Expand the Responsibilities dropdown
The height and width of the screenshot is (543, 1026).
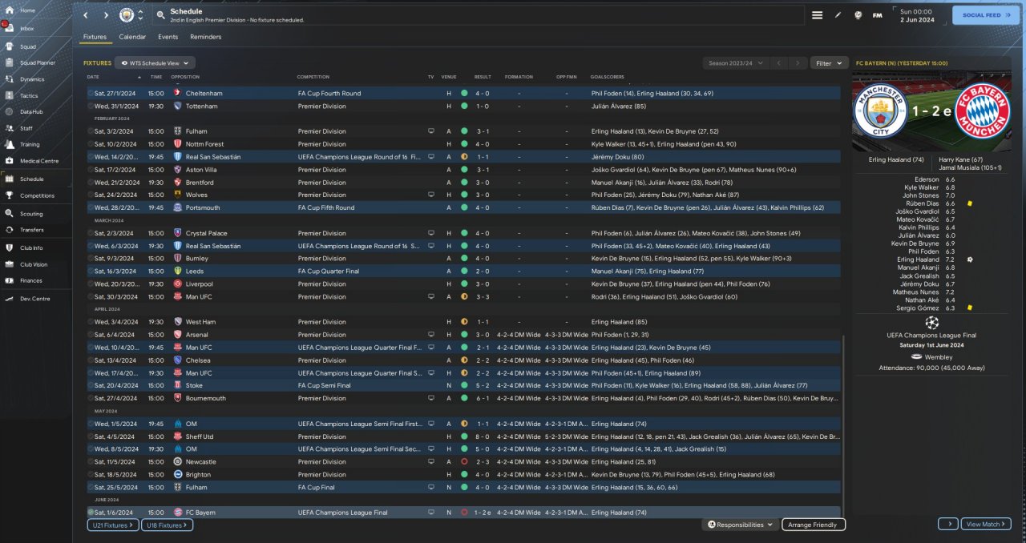[x=741, y=525]
